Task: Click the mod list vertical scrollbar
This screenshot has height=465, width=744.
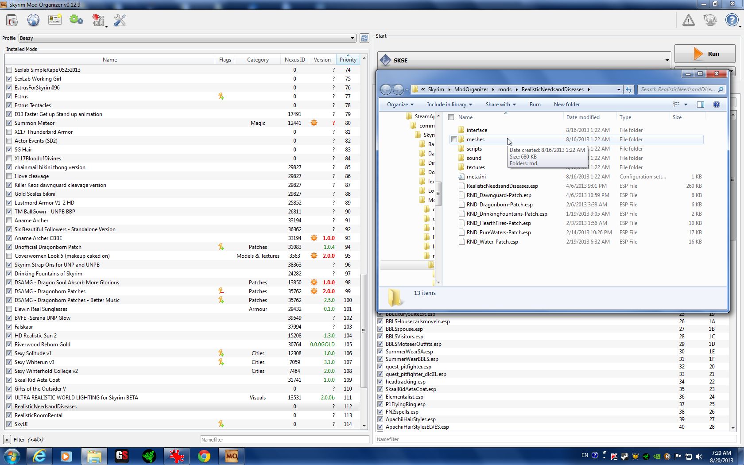Action: coord(364,330)
